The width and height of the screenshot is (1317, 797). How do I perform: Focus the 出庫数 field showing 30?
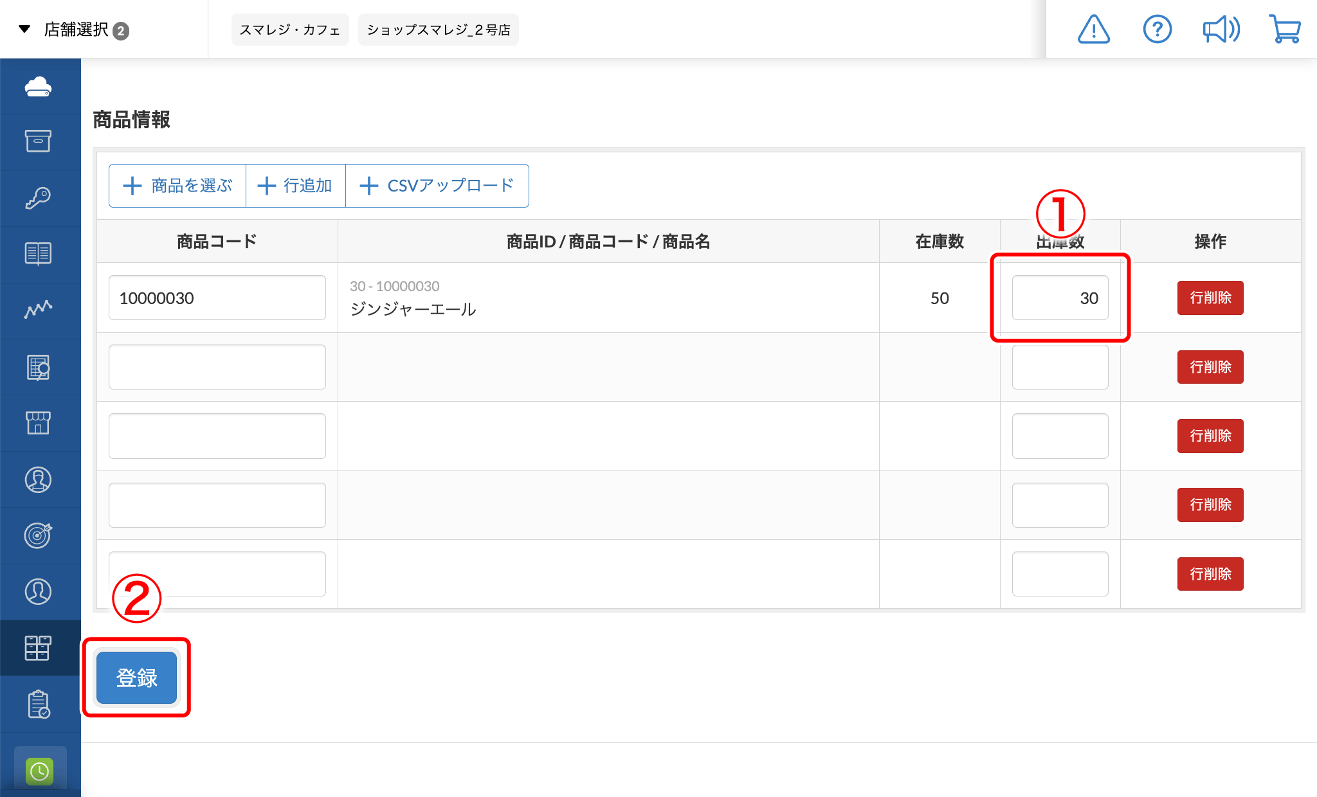click(x=1060, y=298)
